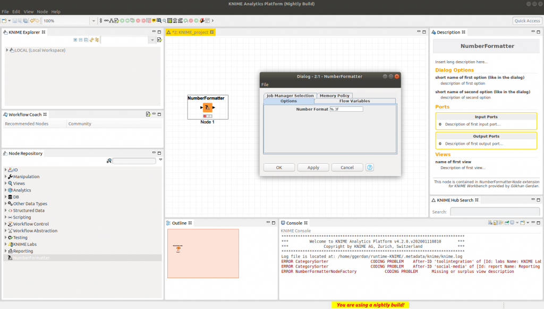Toggle the Console Scroll Lock icon
The width and height of the screenshot is (544, 309).
click(x=496, y=223)
